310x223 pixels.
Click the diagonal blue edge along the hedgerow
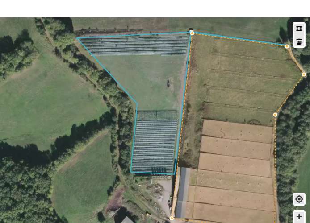point(107,70)
